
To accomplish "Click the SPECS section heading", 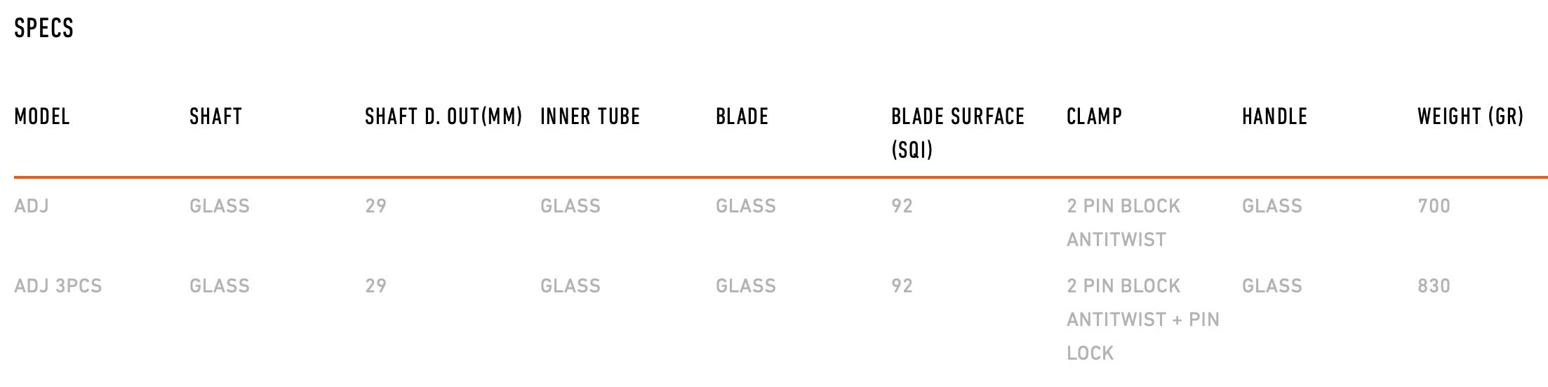I will [44, 28].
